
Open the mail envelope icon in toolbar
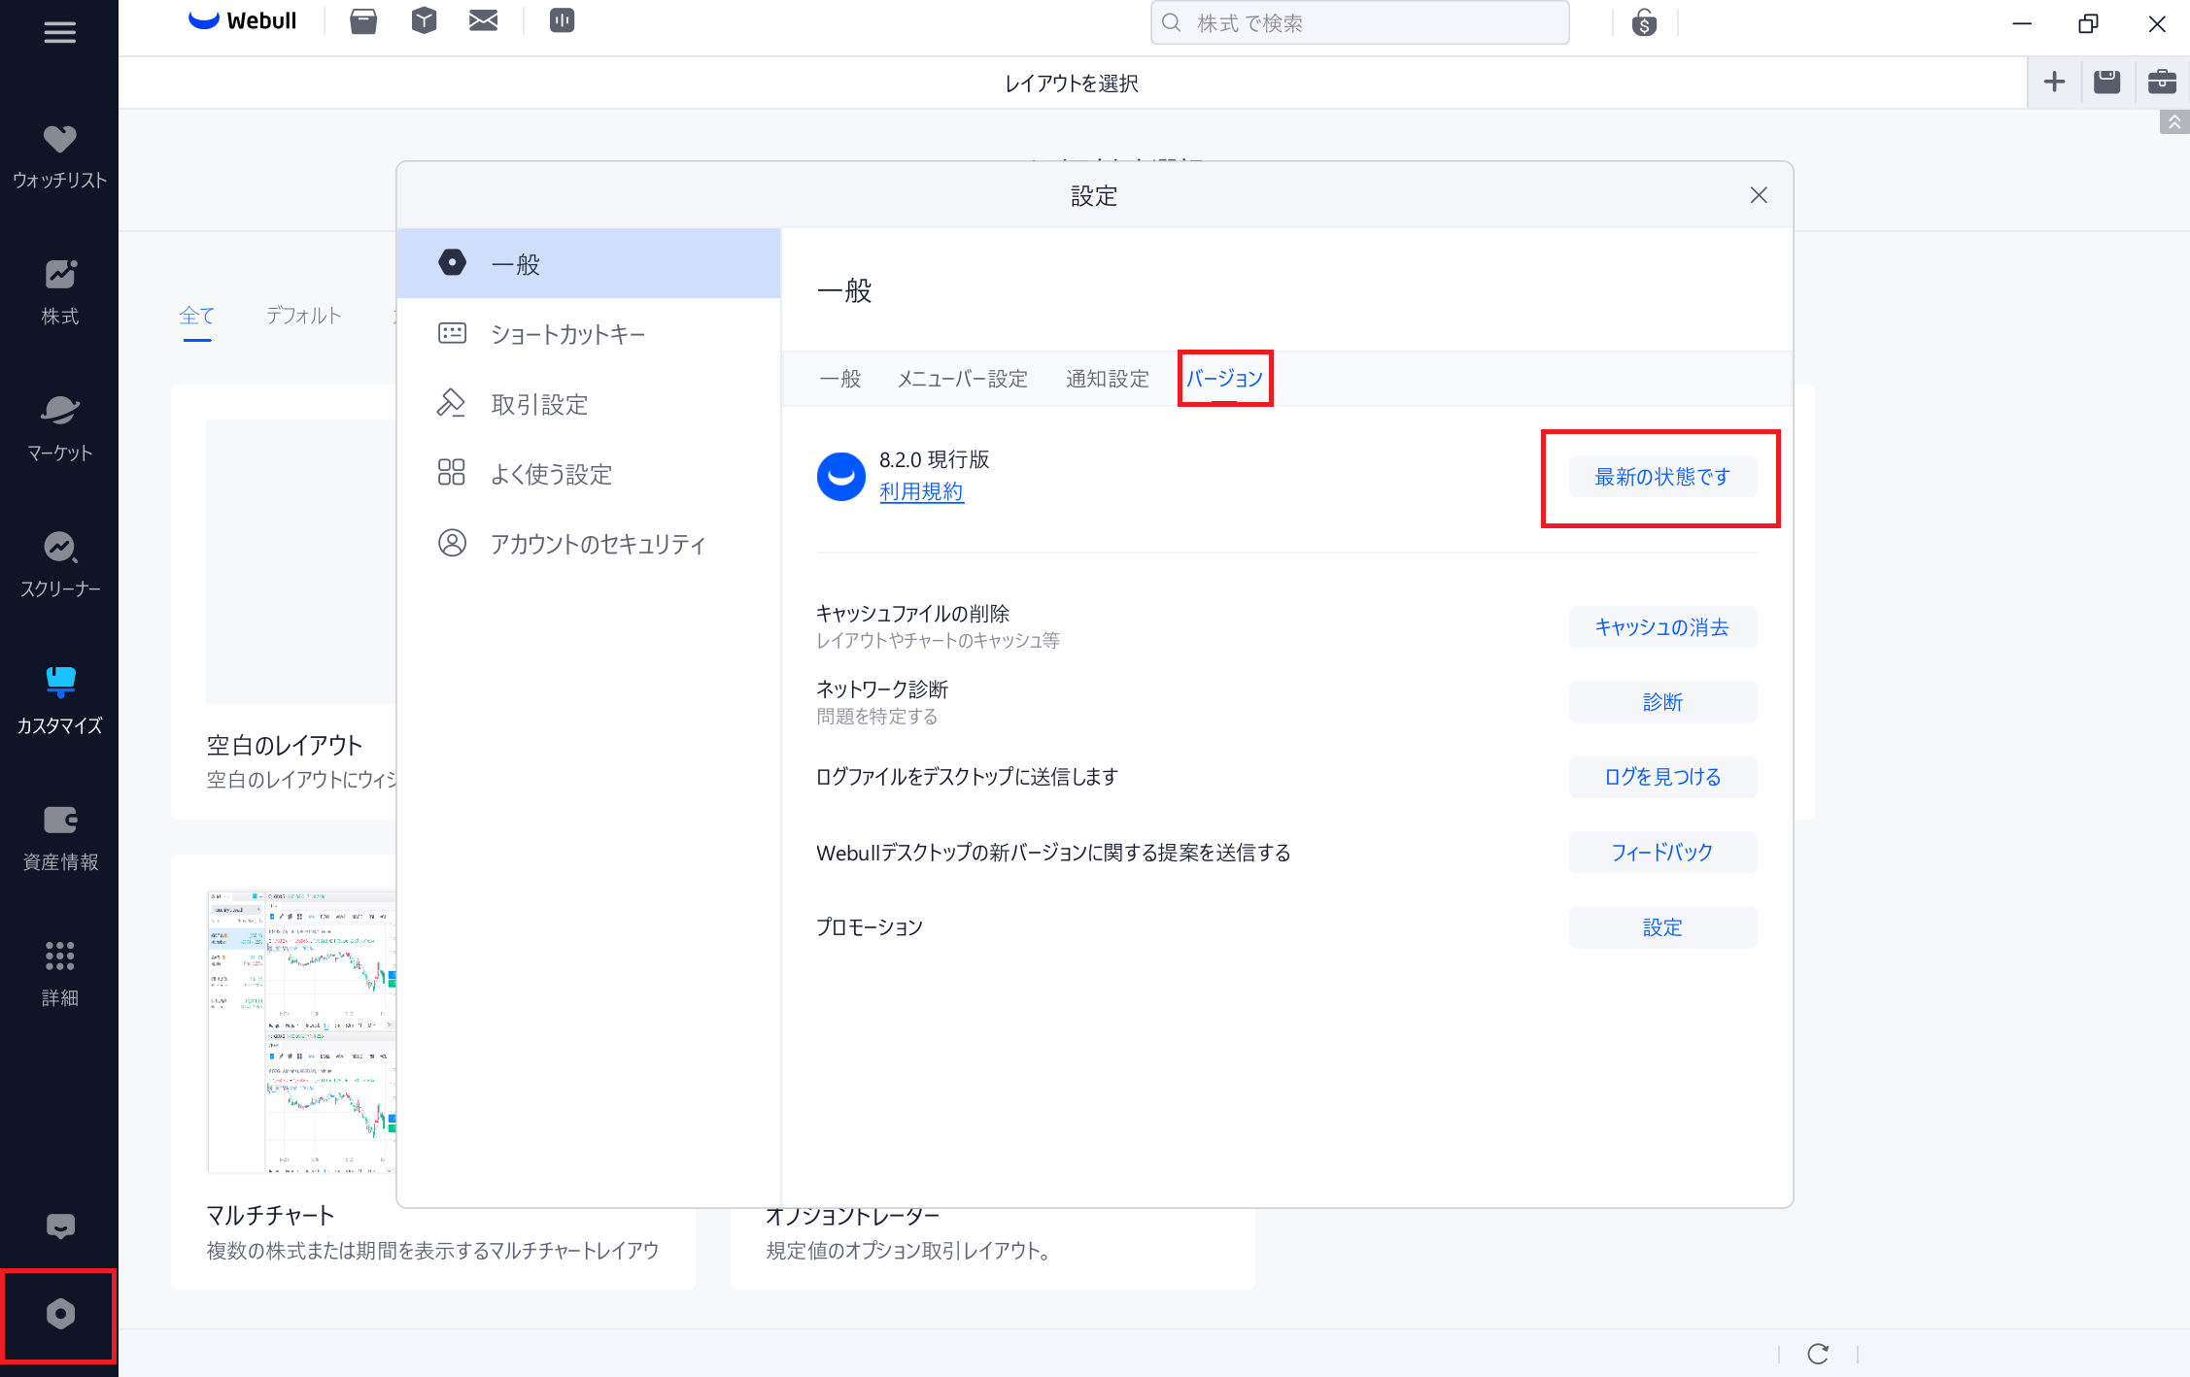tap(483, 21)
